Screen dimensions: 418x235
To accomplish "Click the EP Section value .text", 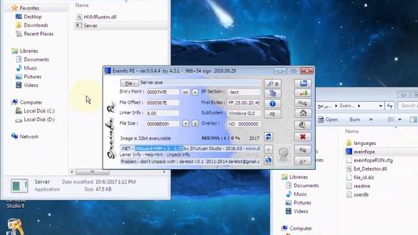I will tap(244, 92).
